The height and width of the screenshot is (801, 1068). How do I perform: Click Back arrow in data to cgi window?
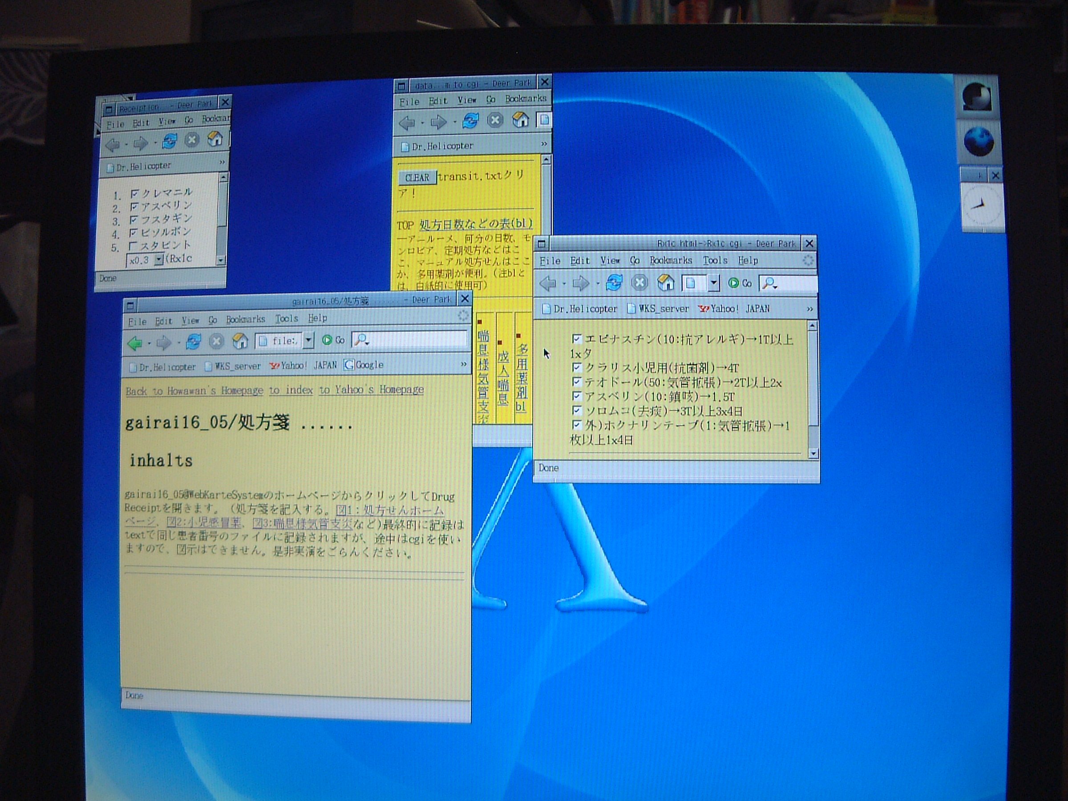click(x=407, y=123)
